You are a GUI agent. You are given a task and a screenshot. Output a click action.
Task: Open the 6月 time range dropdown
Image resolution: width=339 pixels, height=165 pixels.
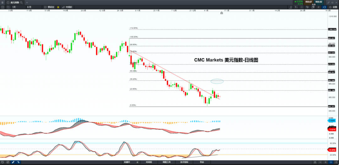click(x=34, y=7)
